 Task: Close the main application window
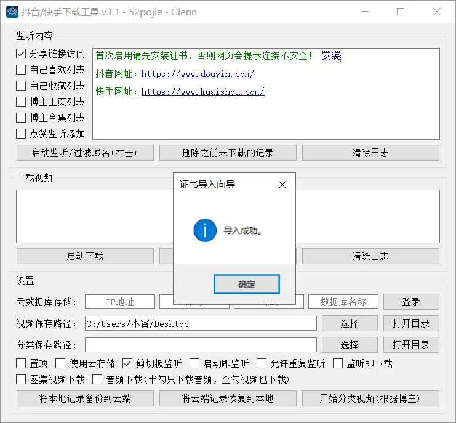(x=437, y=12)
